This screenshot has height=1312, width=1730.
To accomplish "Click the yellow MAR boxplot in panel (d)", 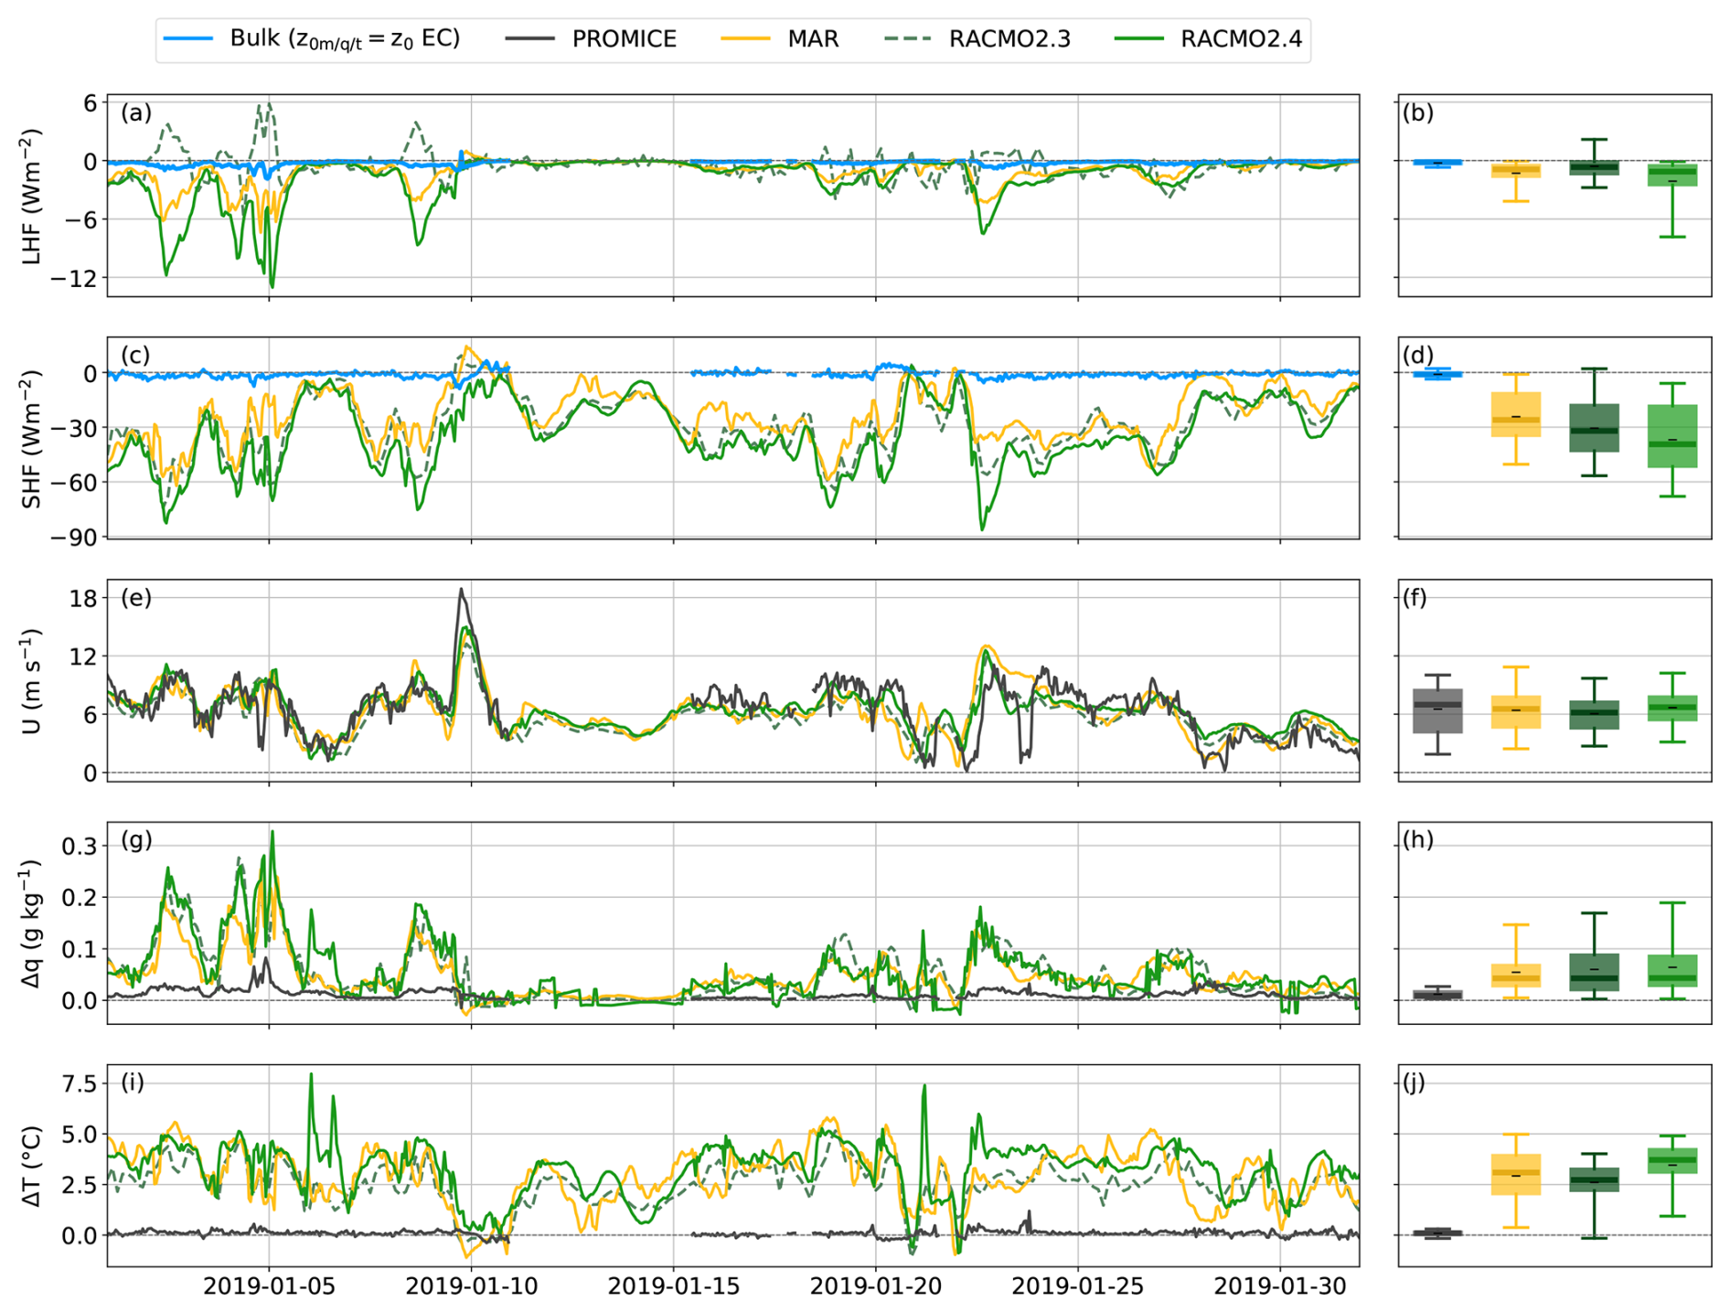I will pos(1515,414).
